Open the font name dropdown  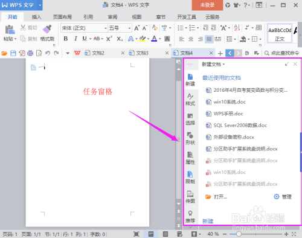106,28
